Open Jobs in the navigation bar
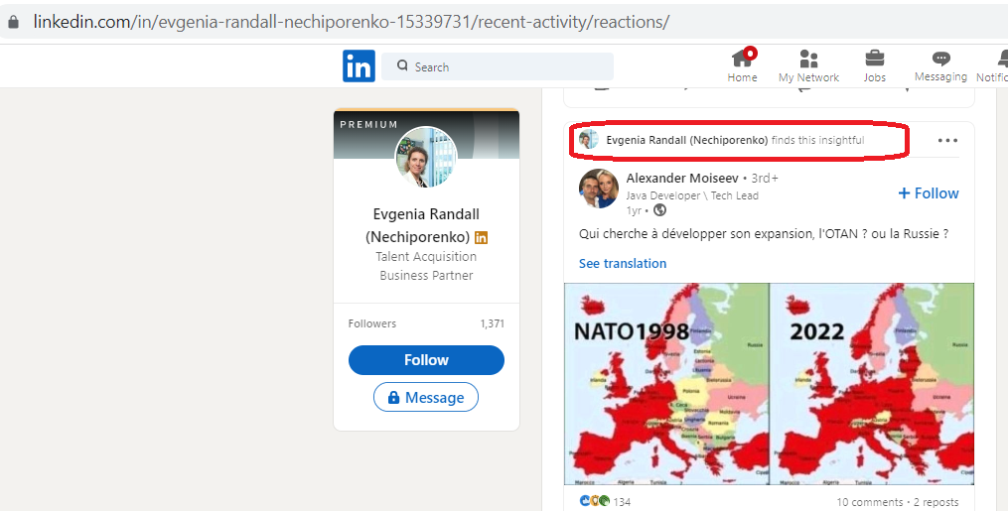 click(x=874, y=65)
